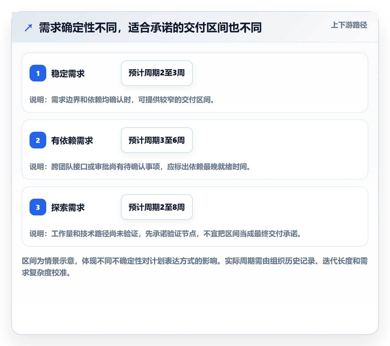The width and height of the screenshot is (390, 346).
Task: Open the 上下游路径 label in the header
Action: coord(349,25)
